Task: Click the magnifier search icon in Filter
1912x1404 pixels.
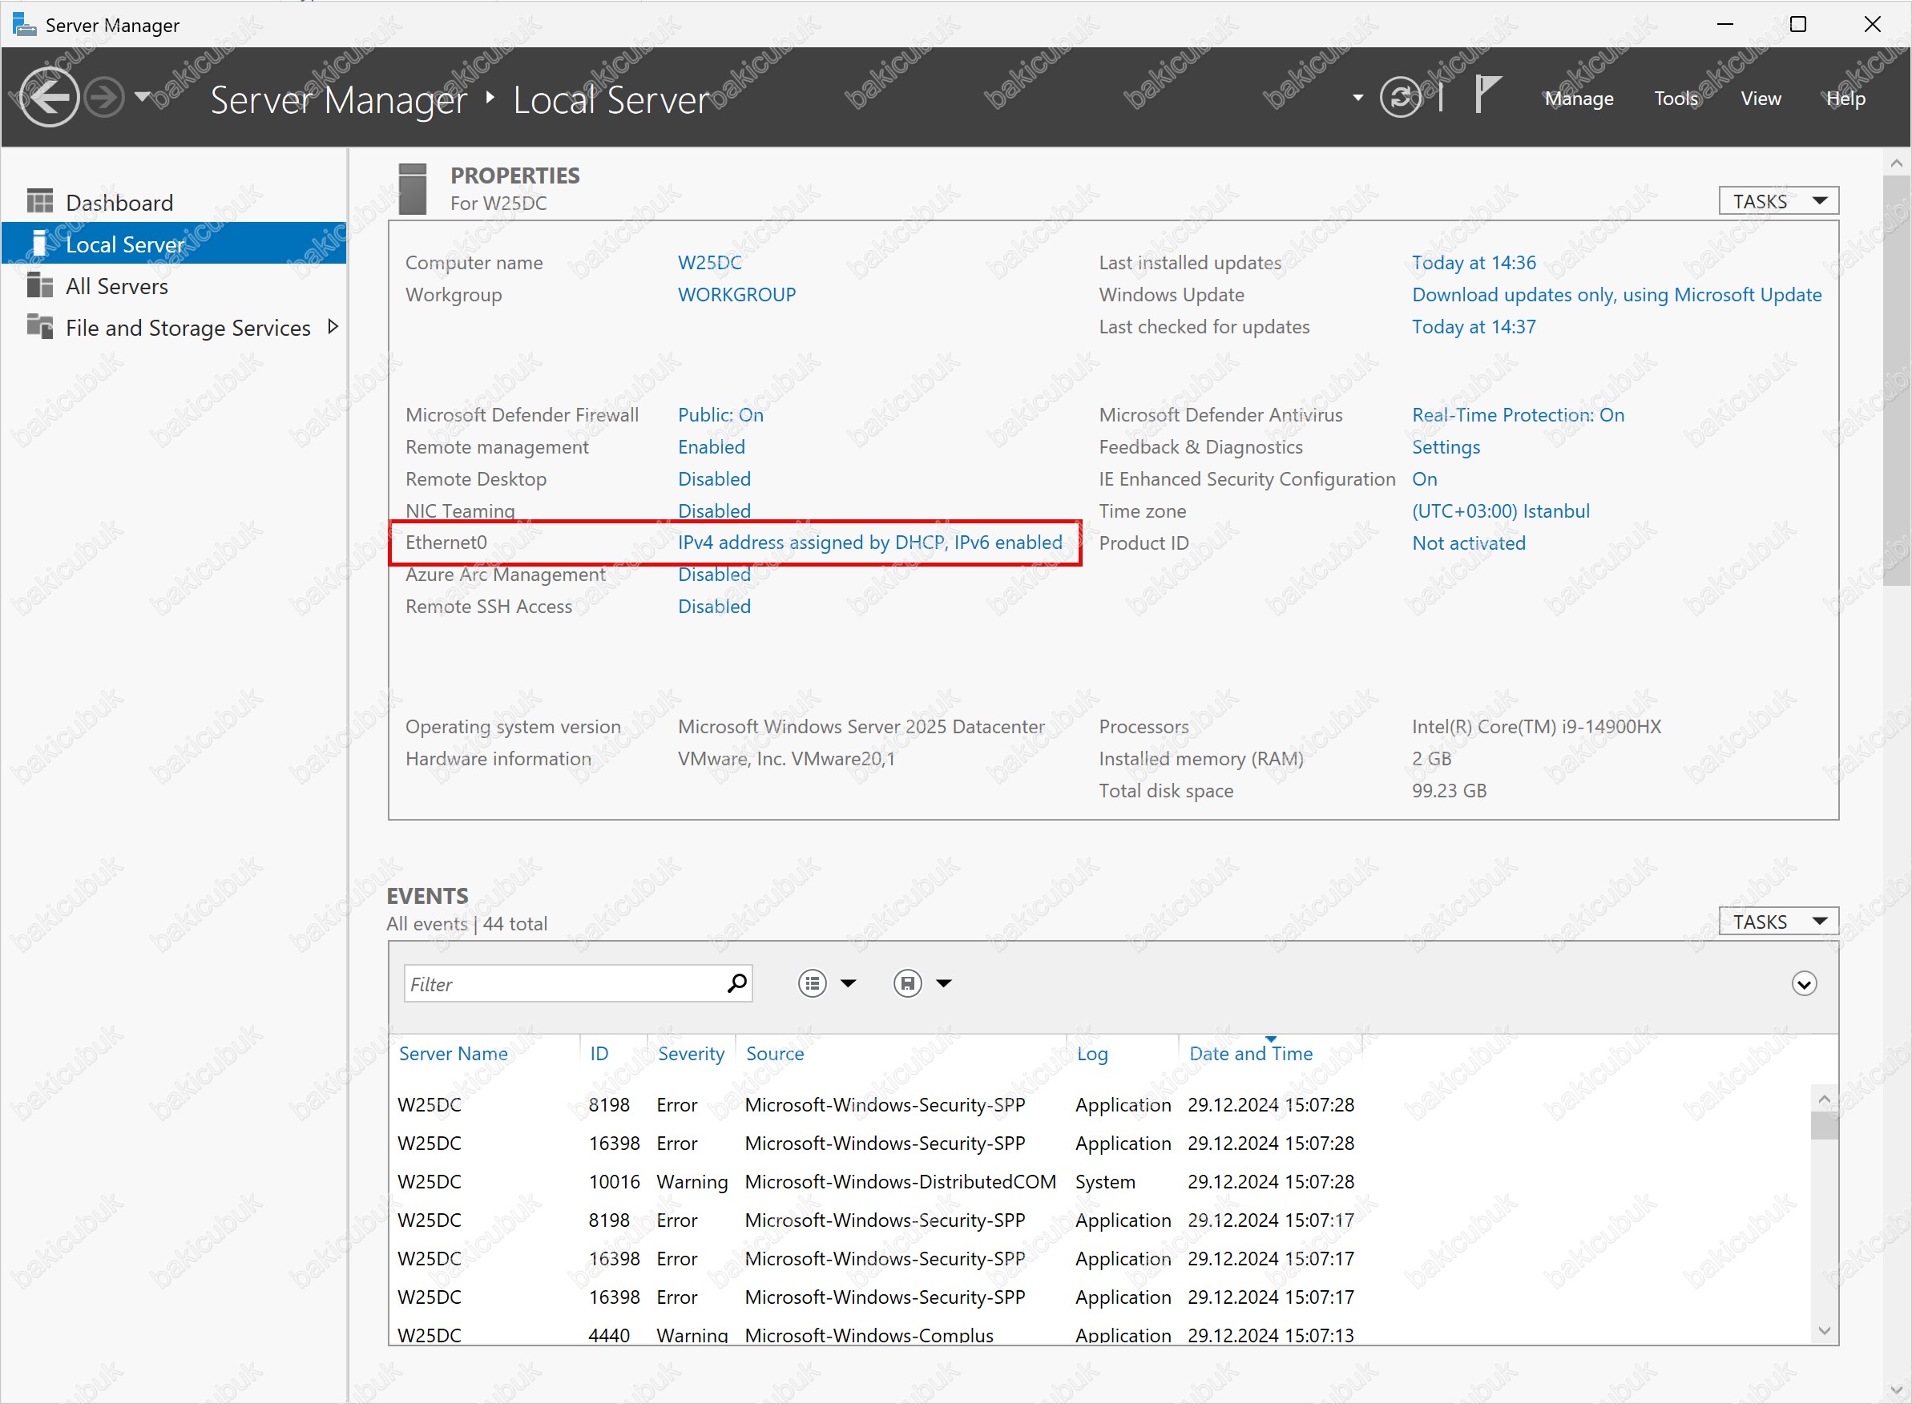Action: click(x=737, y=983)
